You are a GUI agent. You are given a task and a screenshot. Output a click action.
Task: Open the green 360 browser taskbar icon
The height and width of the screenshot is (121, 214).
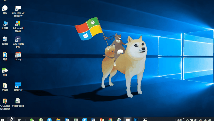coord(41,120)
